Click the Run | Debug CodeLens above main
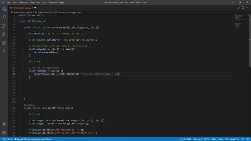The image size is (251, 141). coord(29,105)
